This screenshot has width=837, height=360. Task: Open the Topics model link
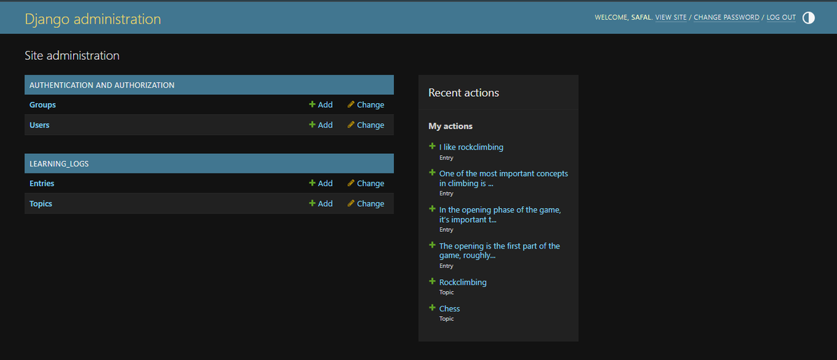(x=40, y=203)
